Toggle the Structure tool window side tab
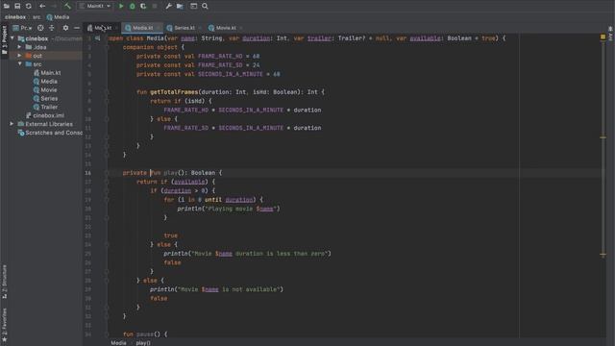This screenshot has height=346, width=615. point(4,282)
